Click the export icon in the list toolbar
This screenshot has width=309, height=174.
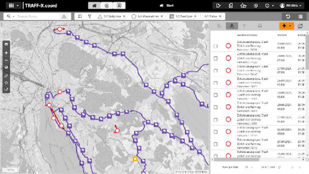[x=300, y=26]
